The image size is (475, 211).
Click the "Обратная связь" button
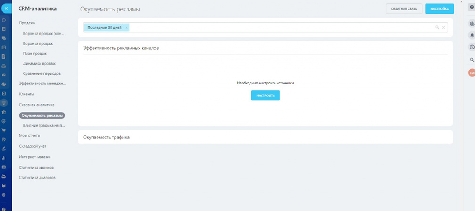404,9
